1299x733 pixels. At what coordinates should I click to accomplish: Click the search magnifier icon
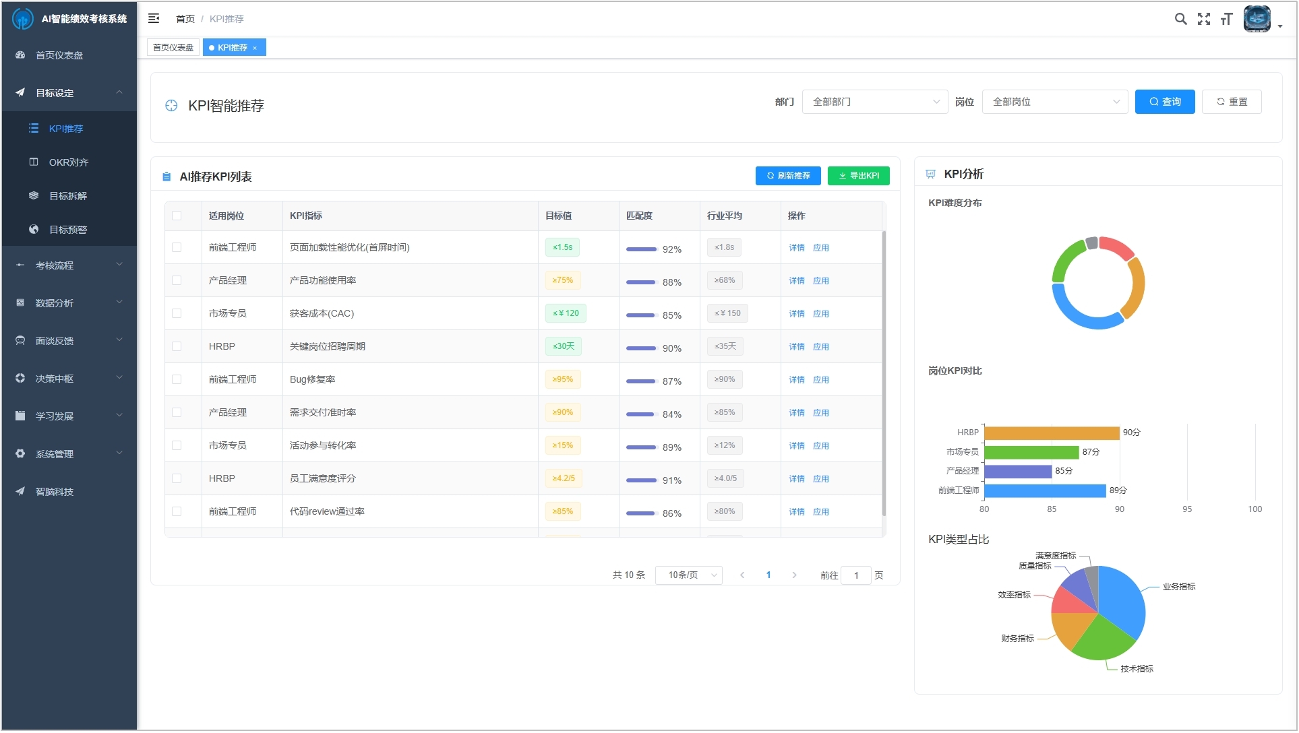(x=1180, y=19)
